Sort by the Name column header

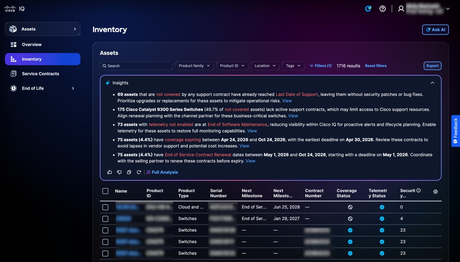pos(121,191)
